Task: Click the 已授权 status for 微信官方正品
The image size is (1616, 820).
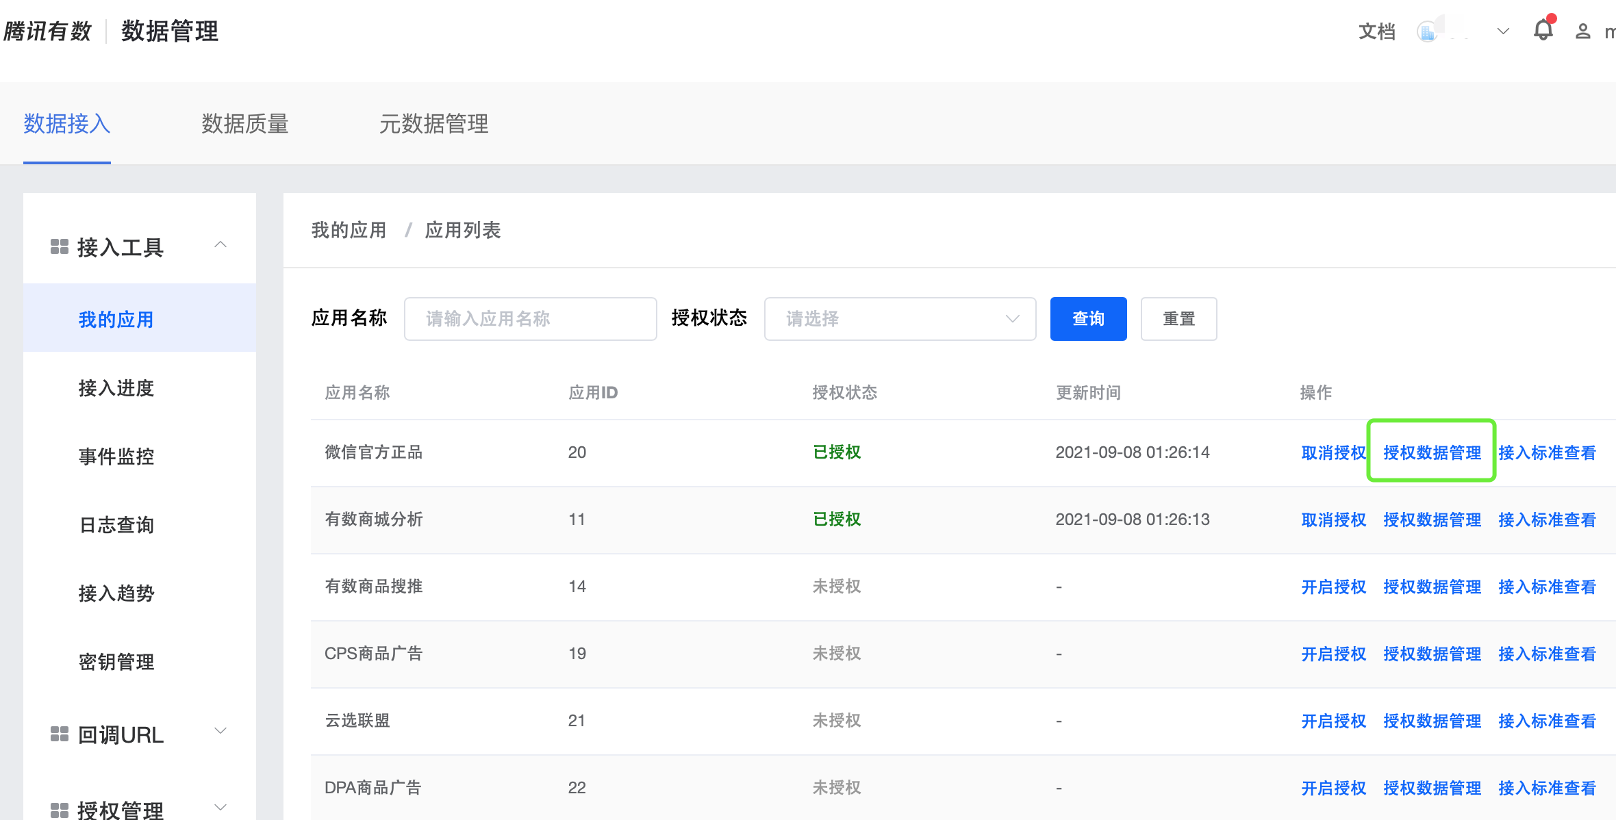Action: tap(837, 452)
